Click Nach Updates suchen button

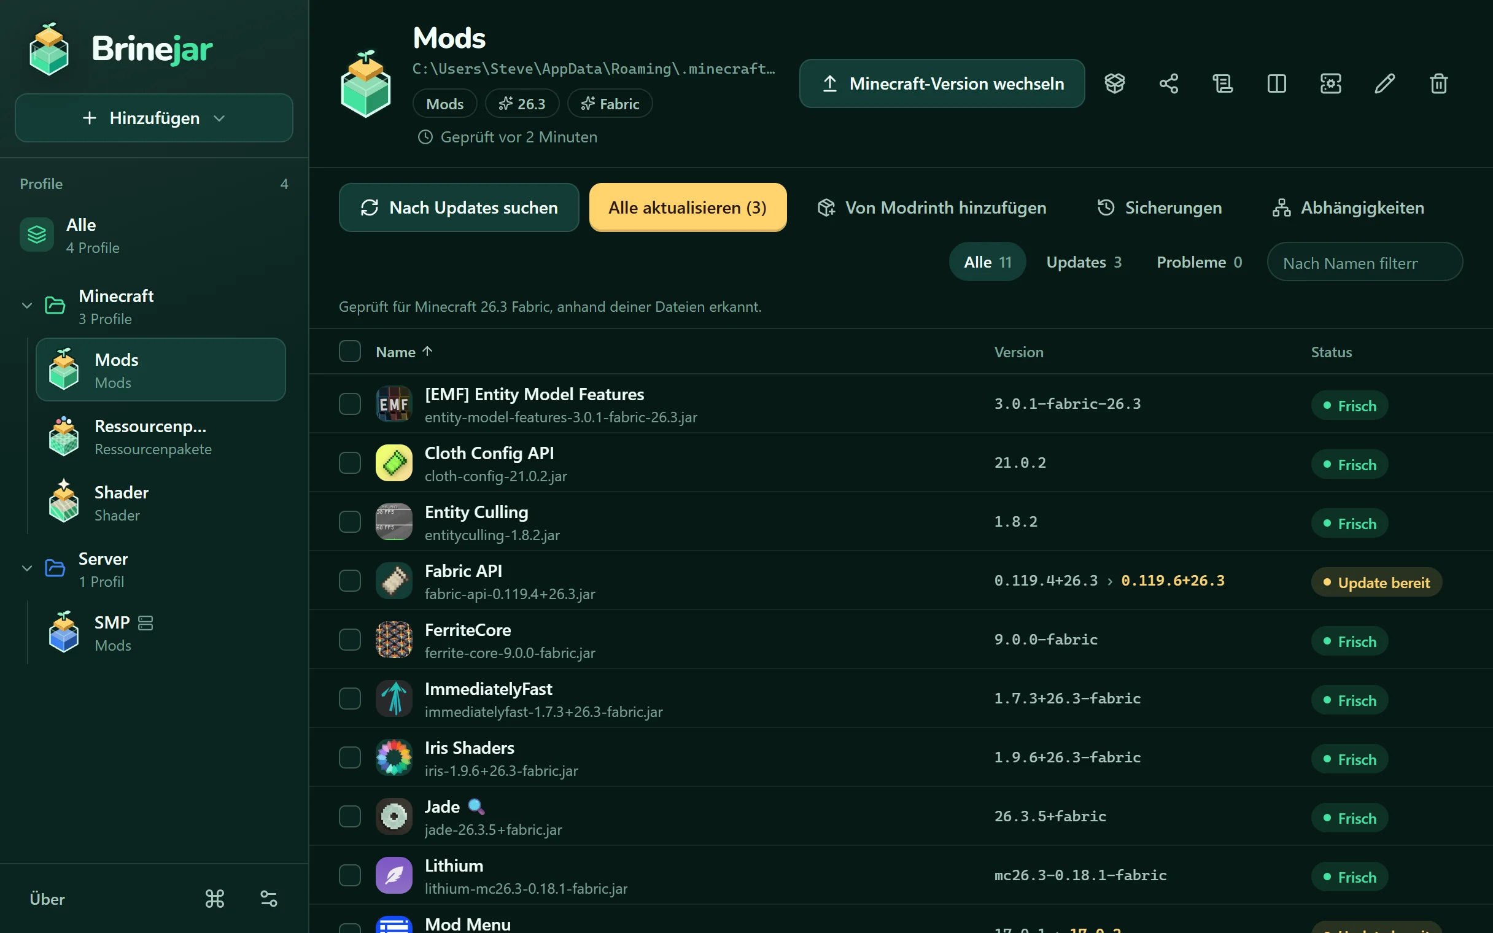[x=459, y=207]
